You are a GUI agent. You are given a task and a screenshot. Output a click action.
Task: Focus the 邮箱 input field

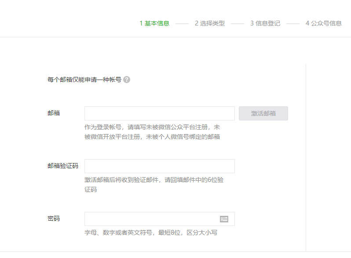pyautogui.click(x=159, y=113)
